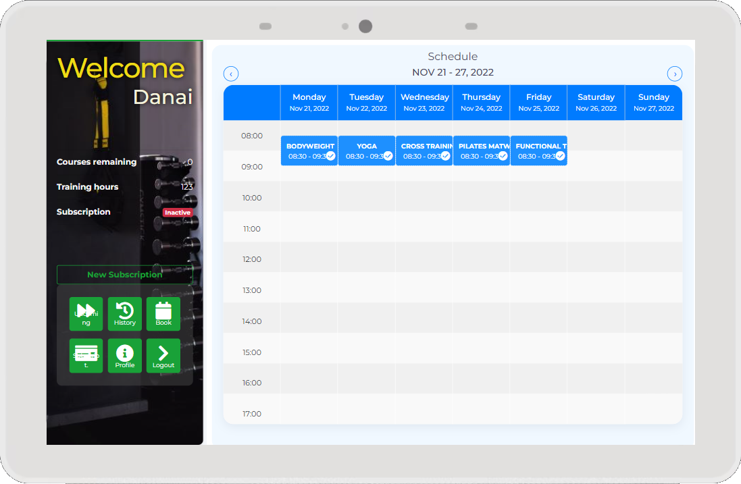
Task: Click the 17:00 time label
Action: point(252,414)
